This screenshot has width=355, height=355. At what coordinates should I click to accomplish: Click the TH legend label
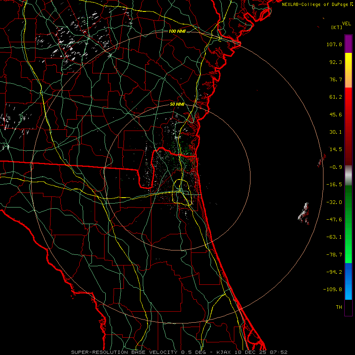pyautogui.click(x=339, y=307)
